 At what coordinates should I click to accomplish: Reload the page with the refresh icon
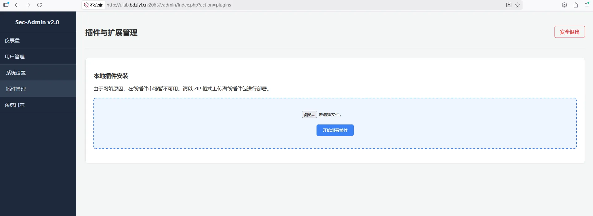coord(39,5)
